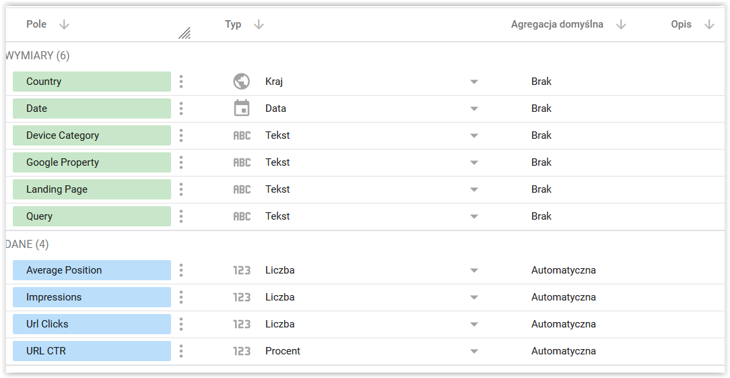Image resolution: width=730 pixels, height=378 pixels.
Task: Open the three-dot menu for Query
Action: point(181,216)
